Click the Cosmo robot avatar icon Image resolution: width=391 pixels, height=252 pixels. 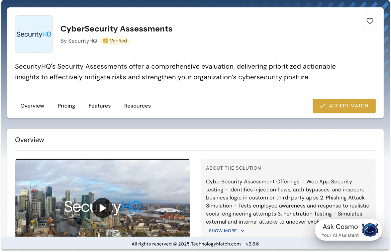click(x=370, y=230)
